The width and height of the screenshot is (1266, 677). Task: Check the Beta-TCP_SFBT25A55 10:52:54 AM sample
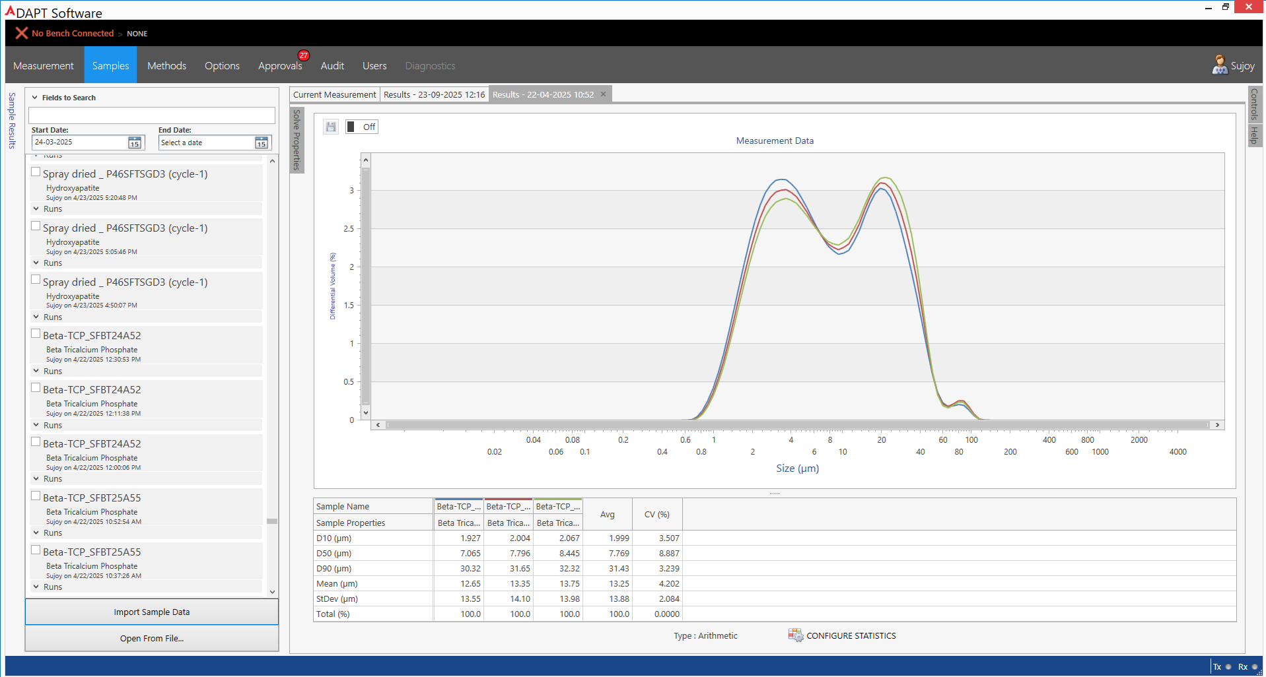[36, 496]
